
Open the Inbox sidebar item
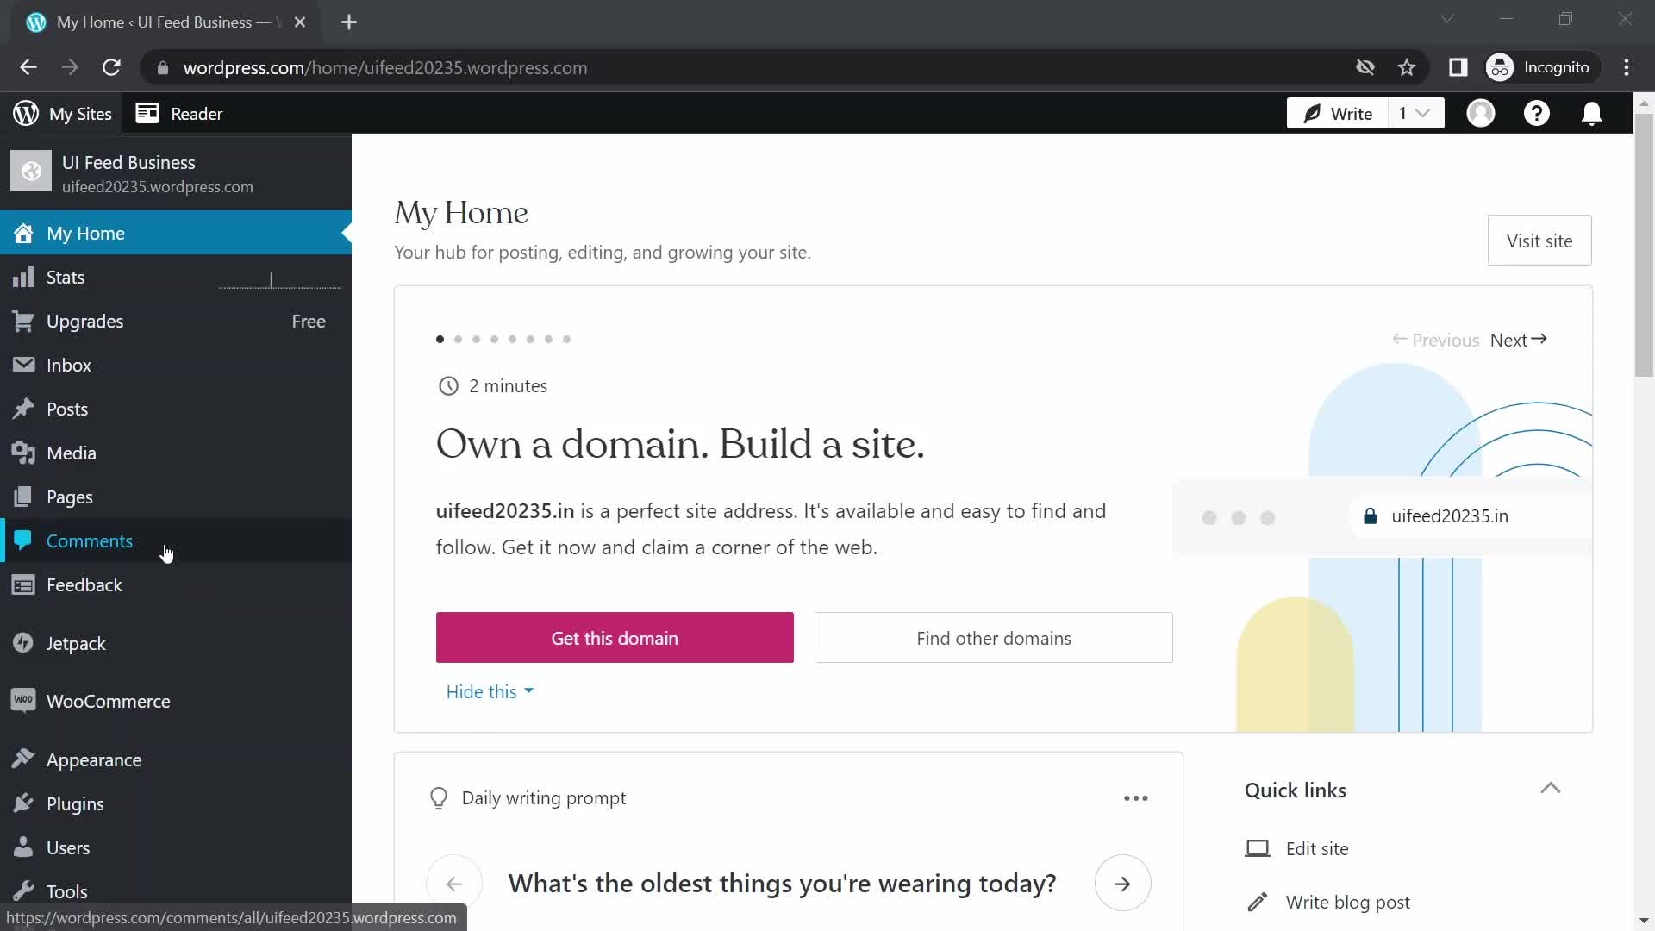pos(70,365)
